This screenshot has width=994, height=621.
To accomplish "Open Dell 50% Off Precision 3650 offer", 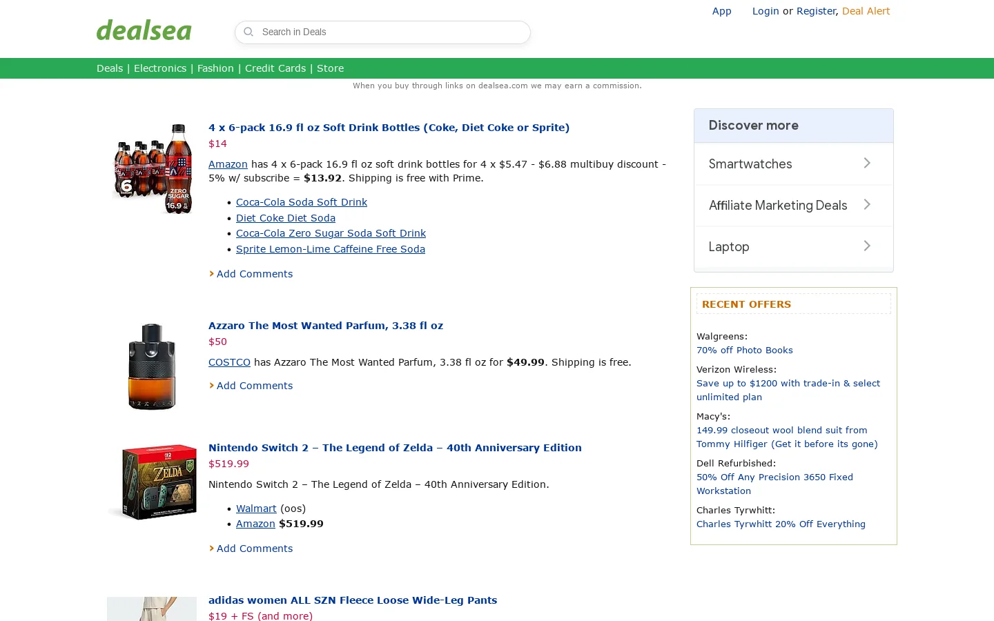I will (774, 484).
